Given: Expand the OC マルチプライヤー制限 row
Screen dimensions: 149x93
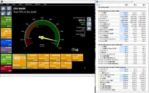Looking at the screenshot, I should tap(99, 90).
